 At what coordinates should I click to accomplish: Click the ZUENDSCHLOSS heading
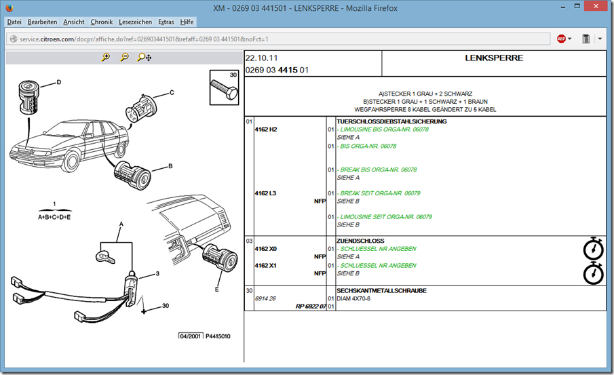[x=360, y=241]
